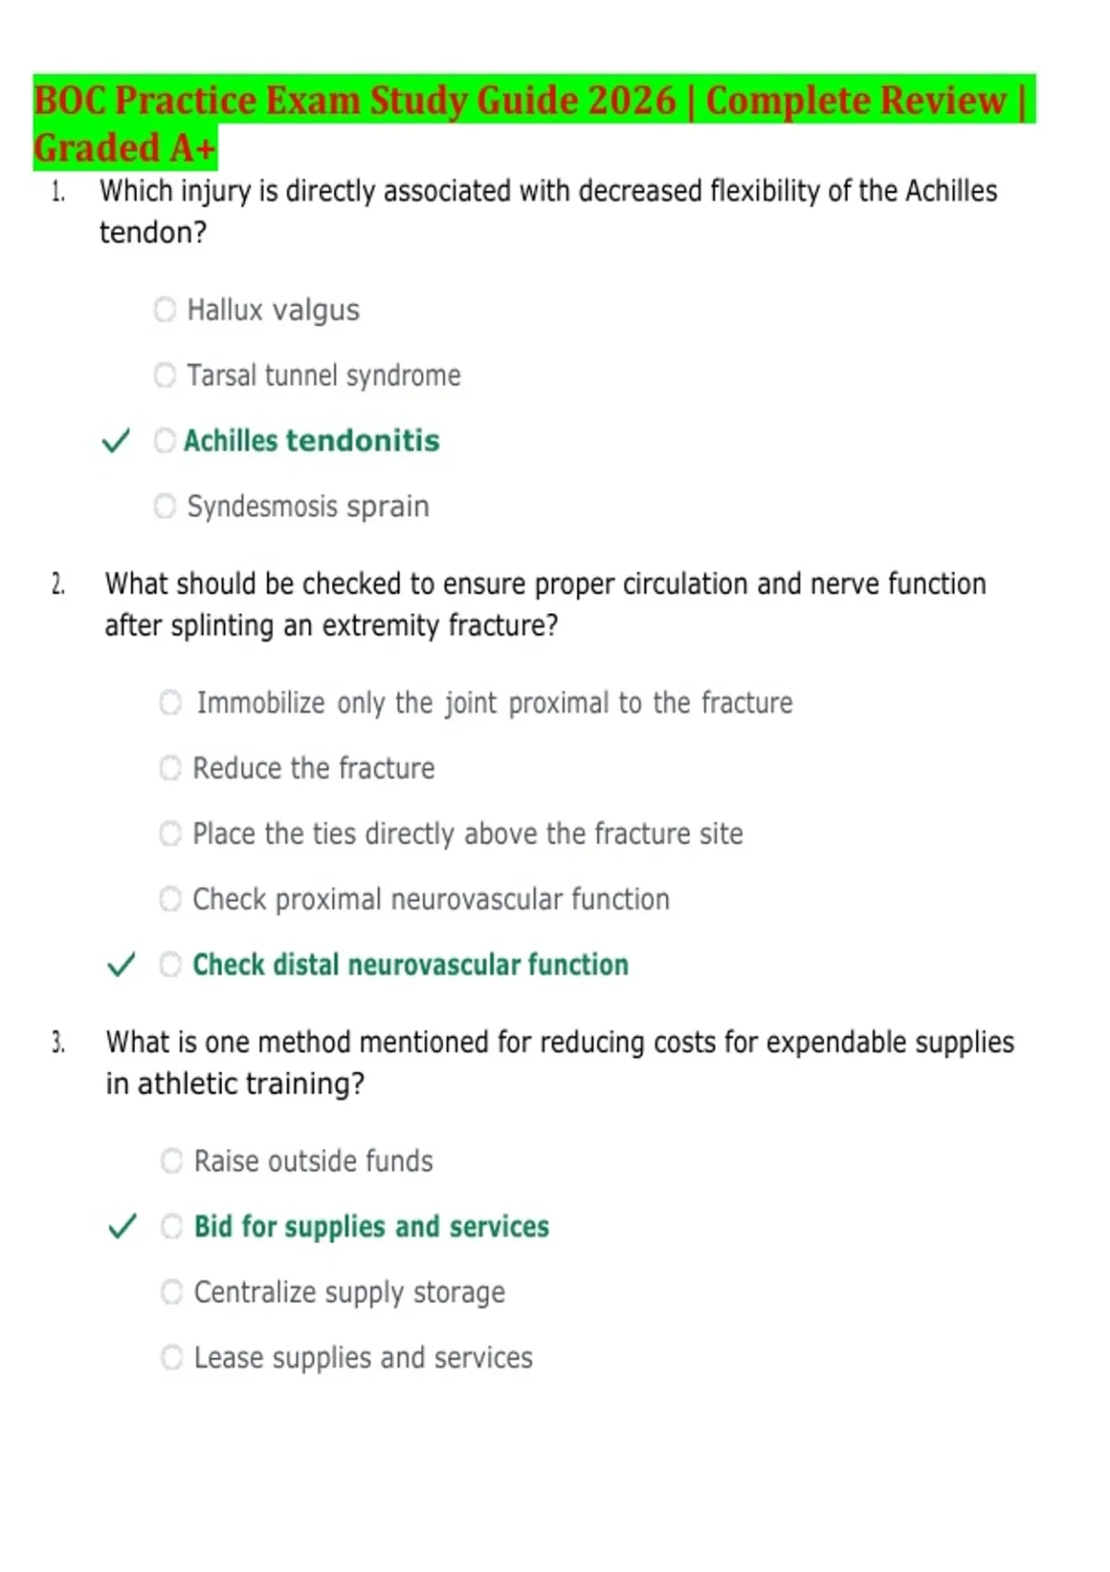Image resolution: width=1110 pixels, height=1572 pixels.
Task: Click question 1 text about Achilles flexibility
Action: (549, 212)
